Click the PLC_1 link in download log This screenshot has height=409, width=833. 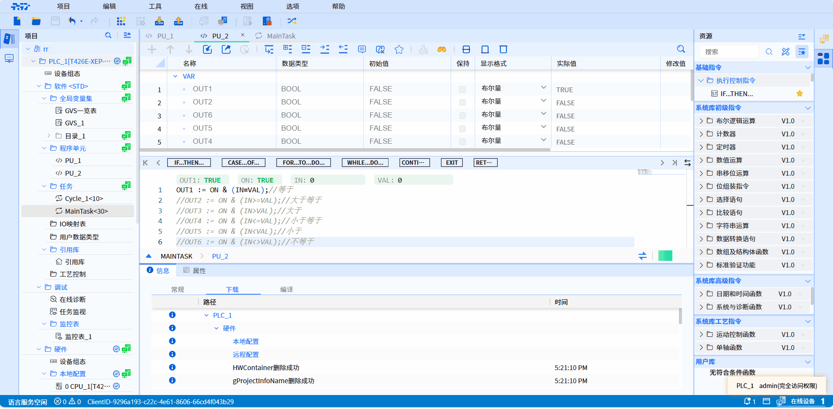[x=222, y=315]
